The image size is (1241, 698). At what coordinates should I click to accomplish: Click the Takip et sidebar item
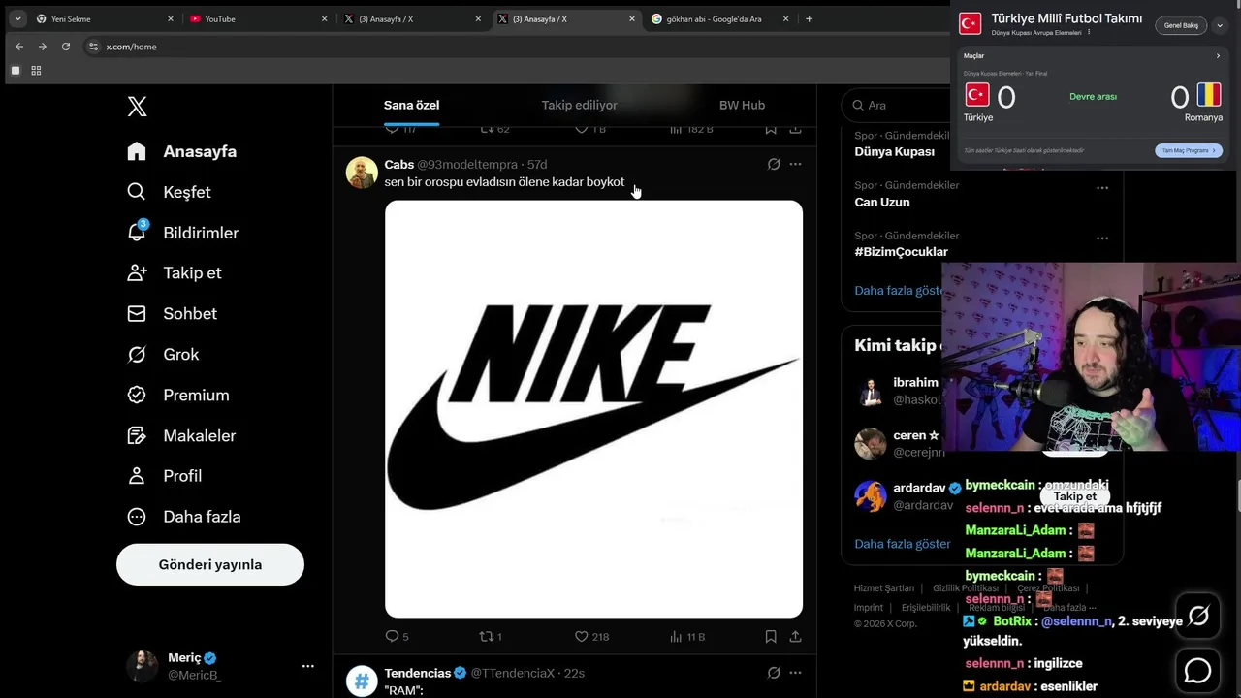click(x=175, y=273)
